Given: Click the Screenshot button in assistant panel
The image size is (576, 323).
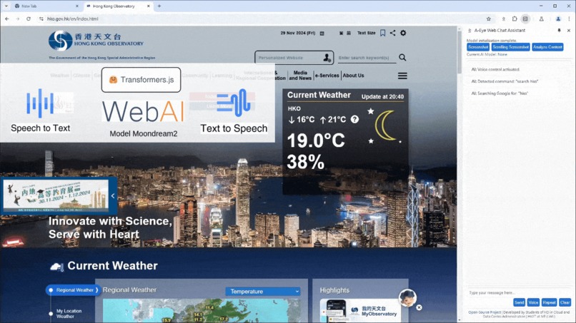Looking at the screenshot, I should (x=478, y=47).
